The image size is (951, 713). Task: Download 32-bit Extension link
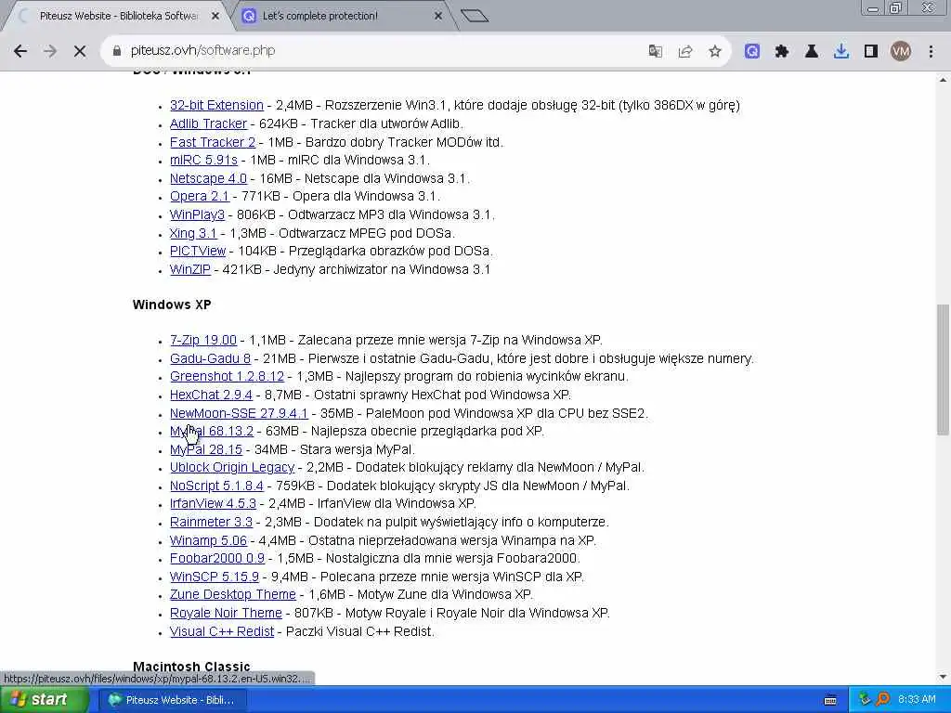(x=216, y=105)
